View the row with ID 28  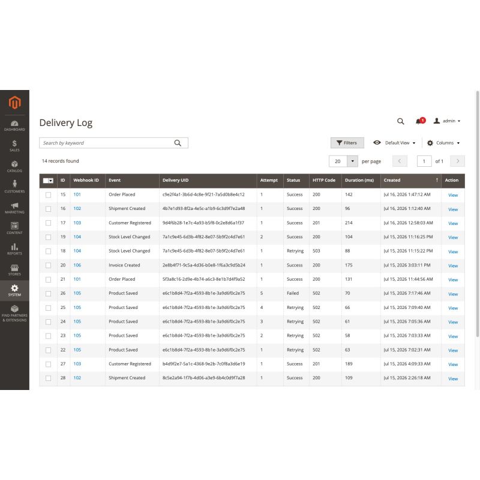click(453, 379)
